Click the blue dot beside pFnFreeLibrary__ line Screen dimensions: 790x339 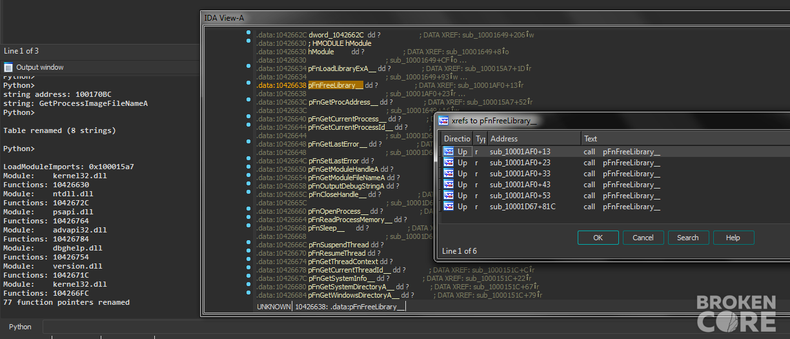248,82
